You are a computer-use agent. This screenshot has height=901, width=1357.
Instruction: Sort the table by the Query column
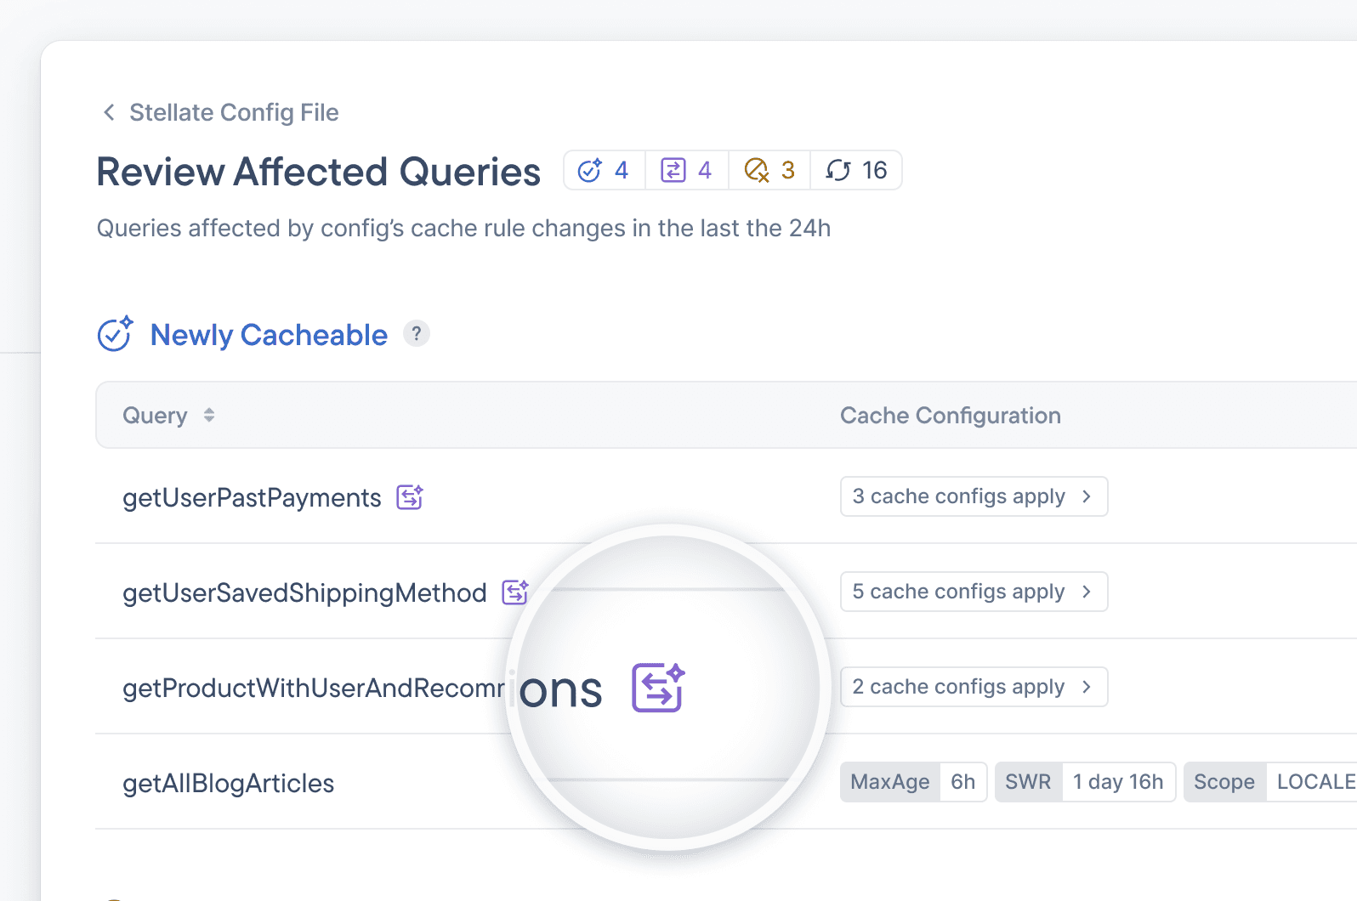click(x=208, y=416)
